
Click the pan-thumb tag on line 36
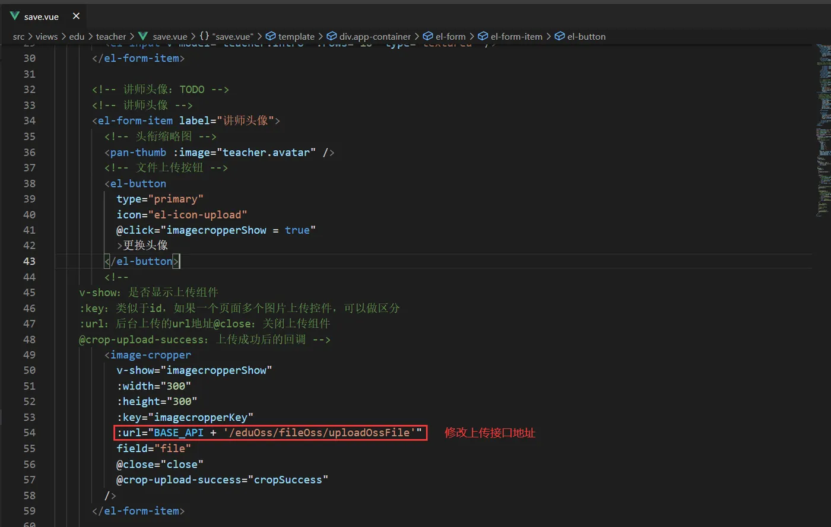[138, 153]
